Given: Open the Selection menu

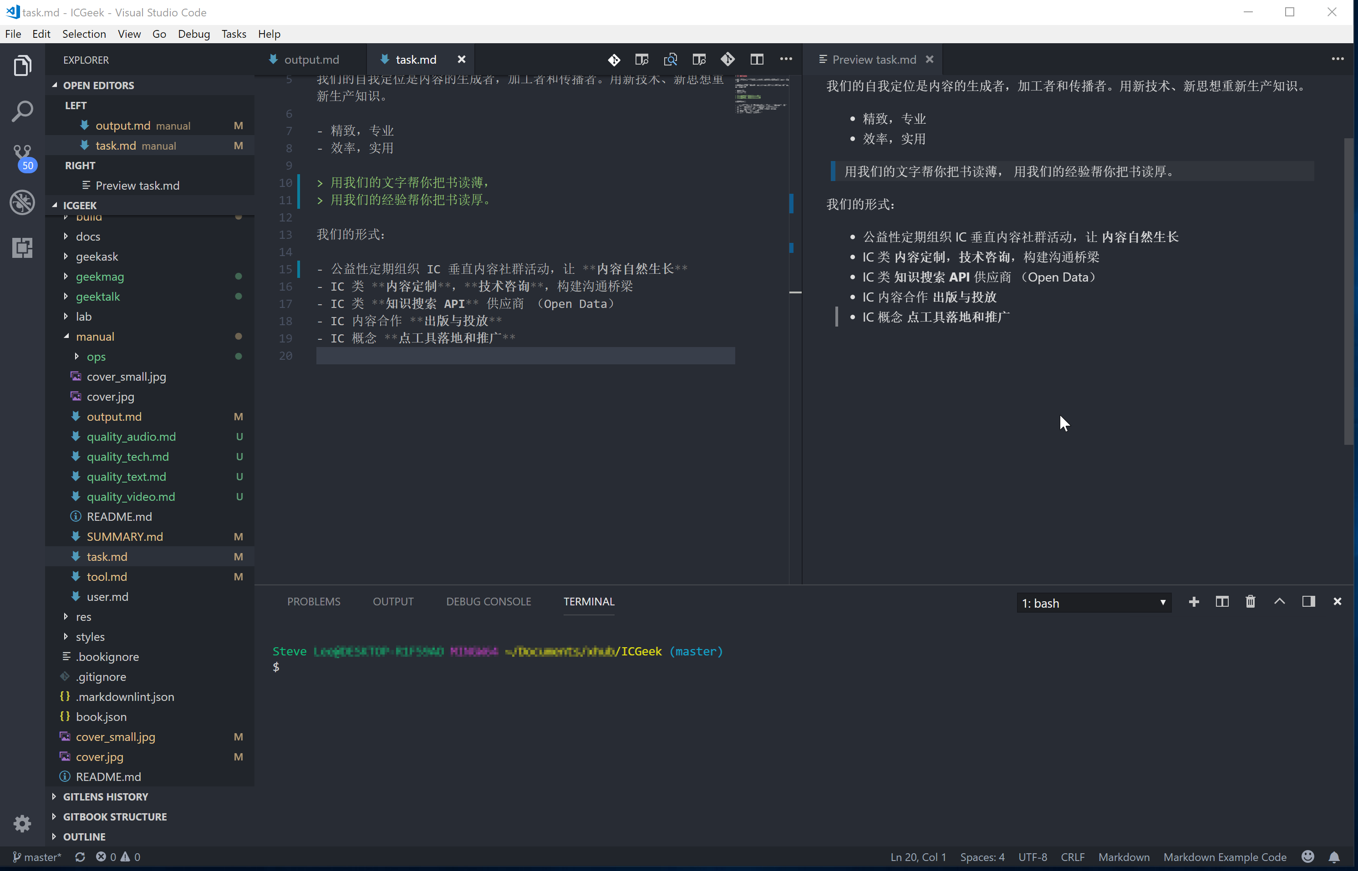Looking at the screenshot, I should coord(84,34).
